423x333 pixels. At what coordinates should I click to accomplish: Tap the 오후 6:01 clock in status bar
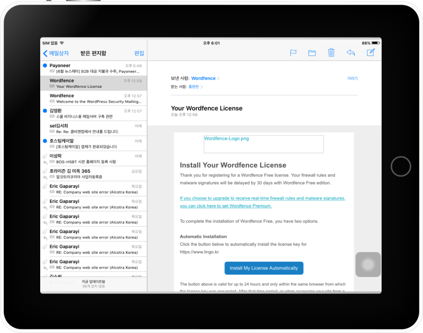[x=212, y=43]
